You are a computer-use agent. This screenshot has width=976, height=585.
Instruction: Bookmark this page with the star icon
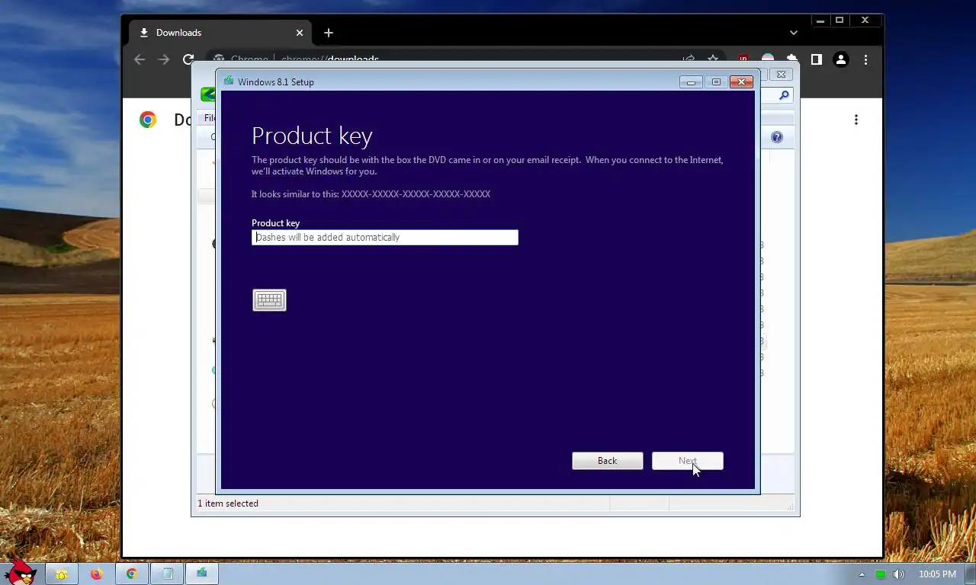point(713,59)
